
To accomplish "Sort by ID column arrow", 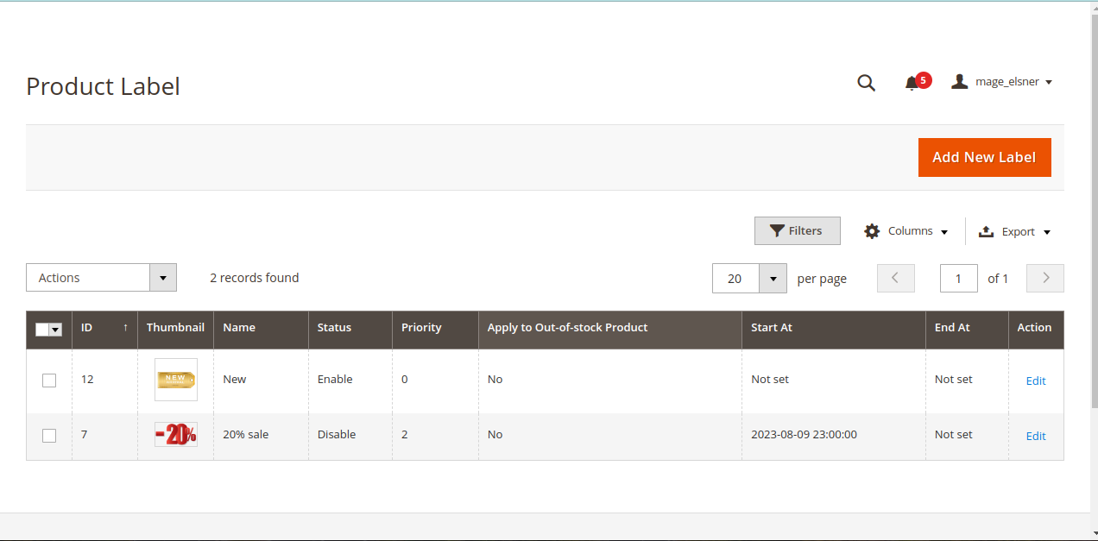I will (125, 328).
